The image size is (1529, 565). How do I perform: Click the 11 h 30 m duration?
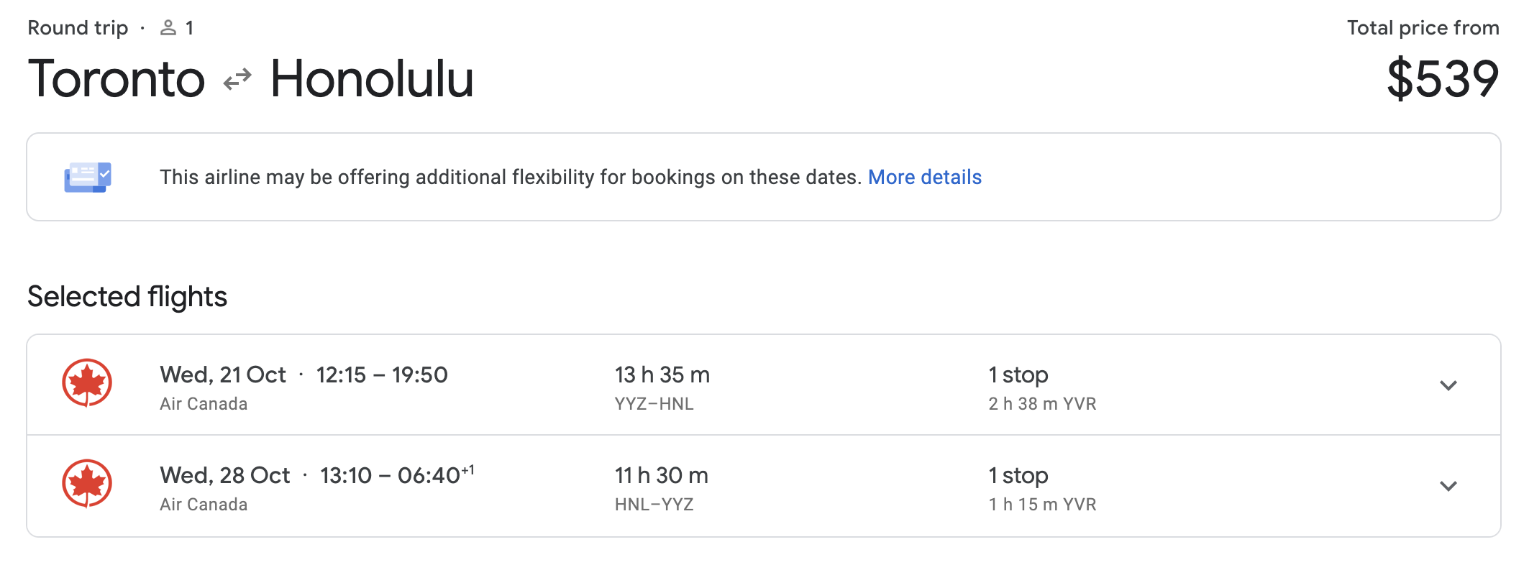pyautogui.click(x=661, y=475)
